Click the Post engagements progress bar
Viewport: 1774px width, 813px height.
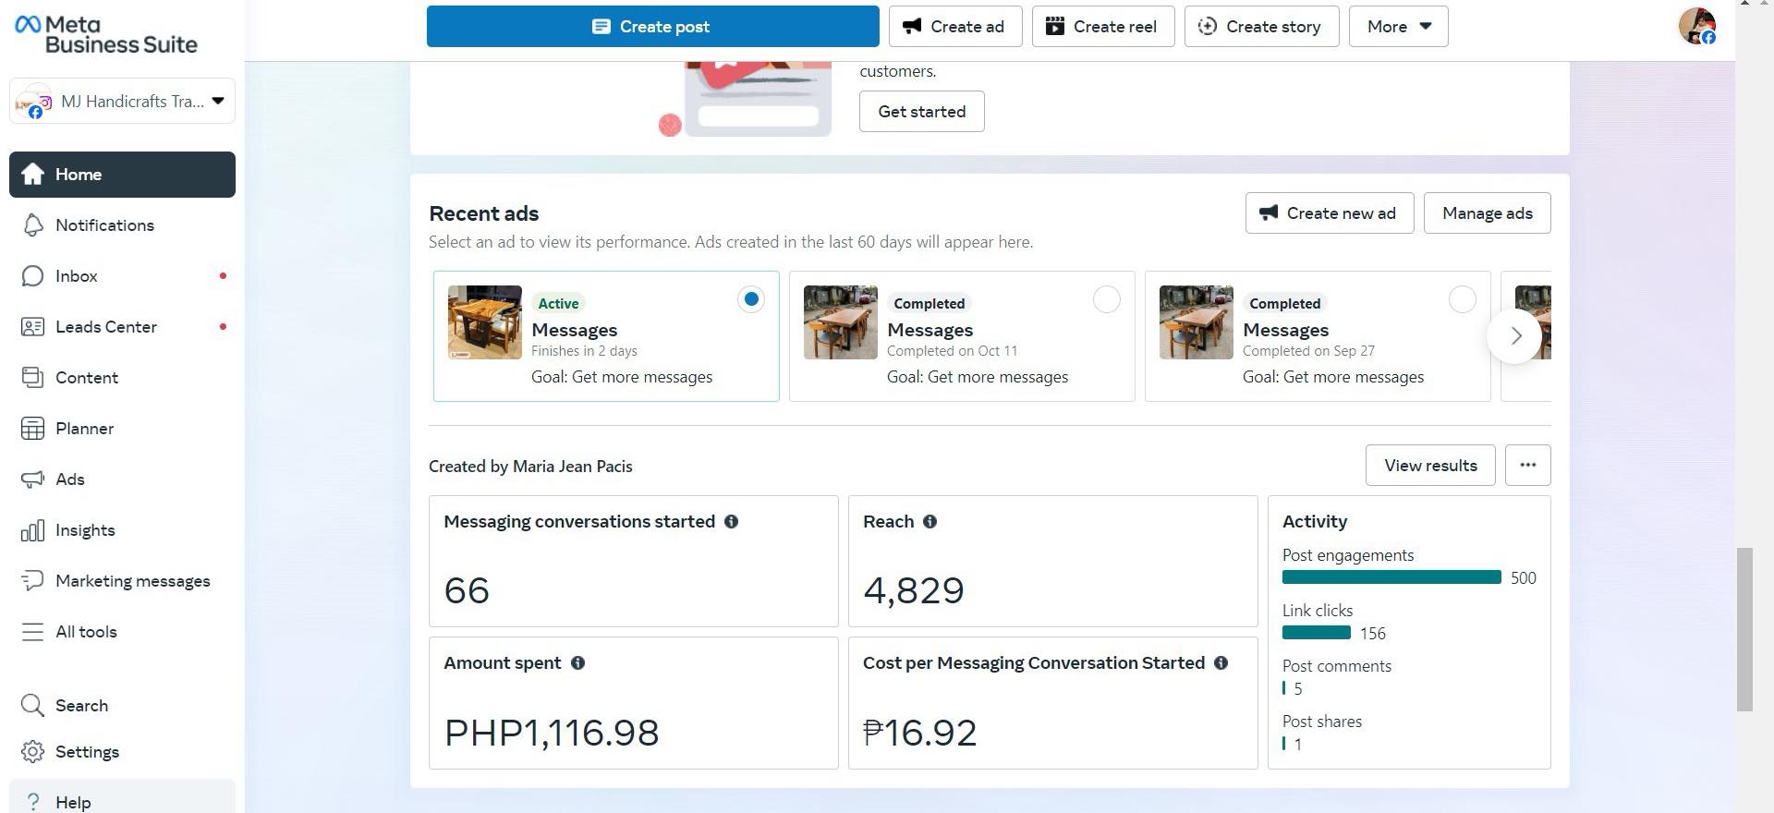coord(1391,577)
